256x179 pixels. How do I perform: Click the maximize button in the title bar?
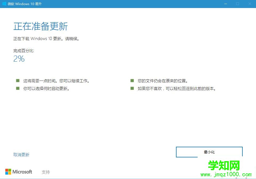[238, 4]
